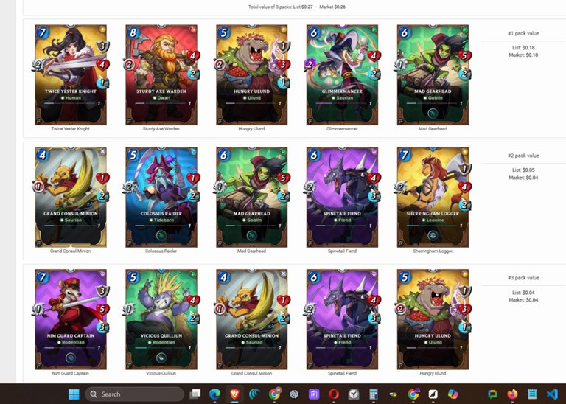
Task: Open Visual Studio Code from the taskbar
Action: click(552, 394)
